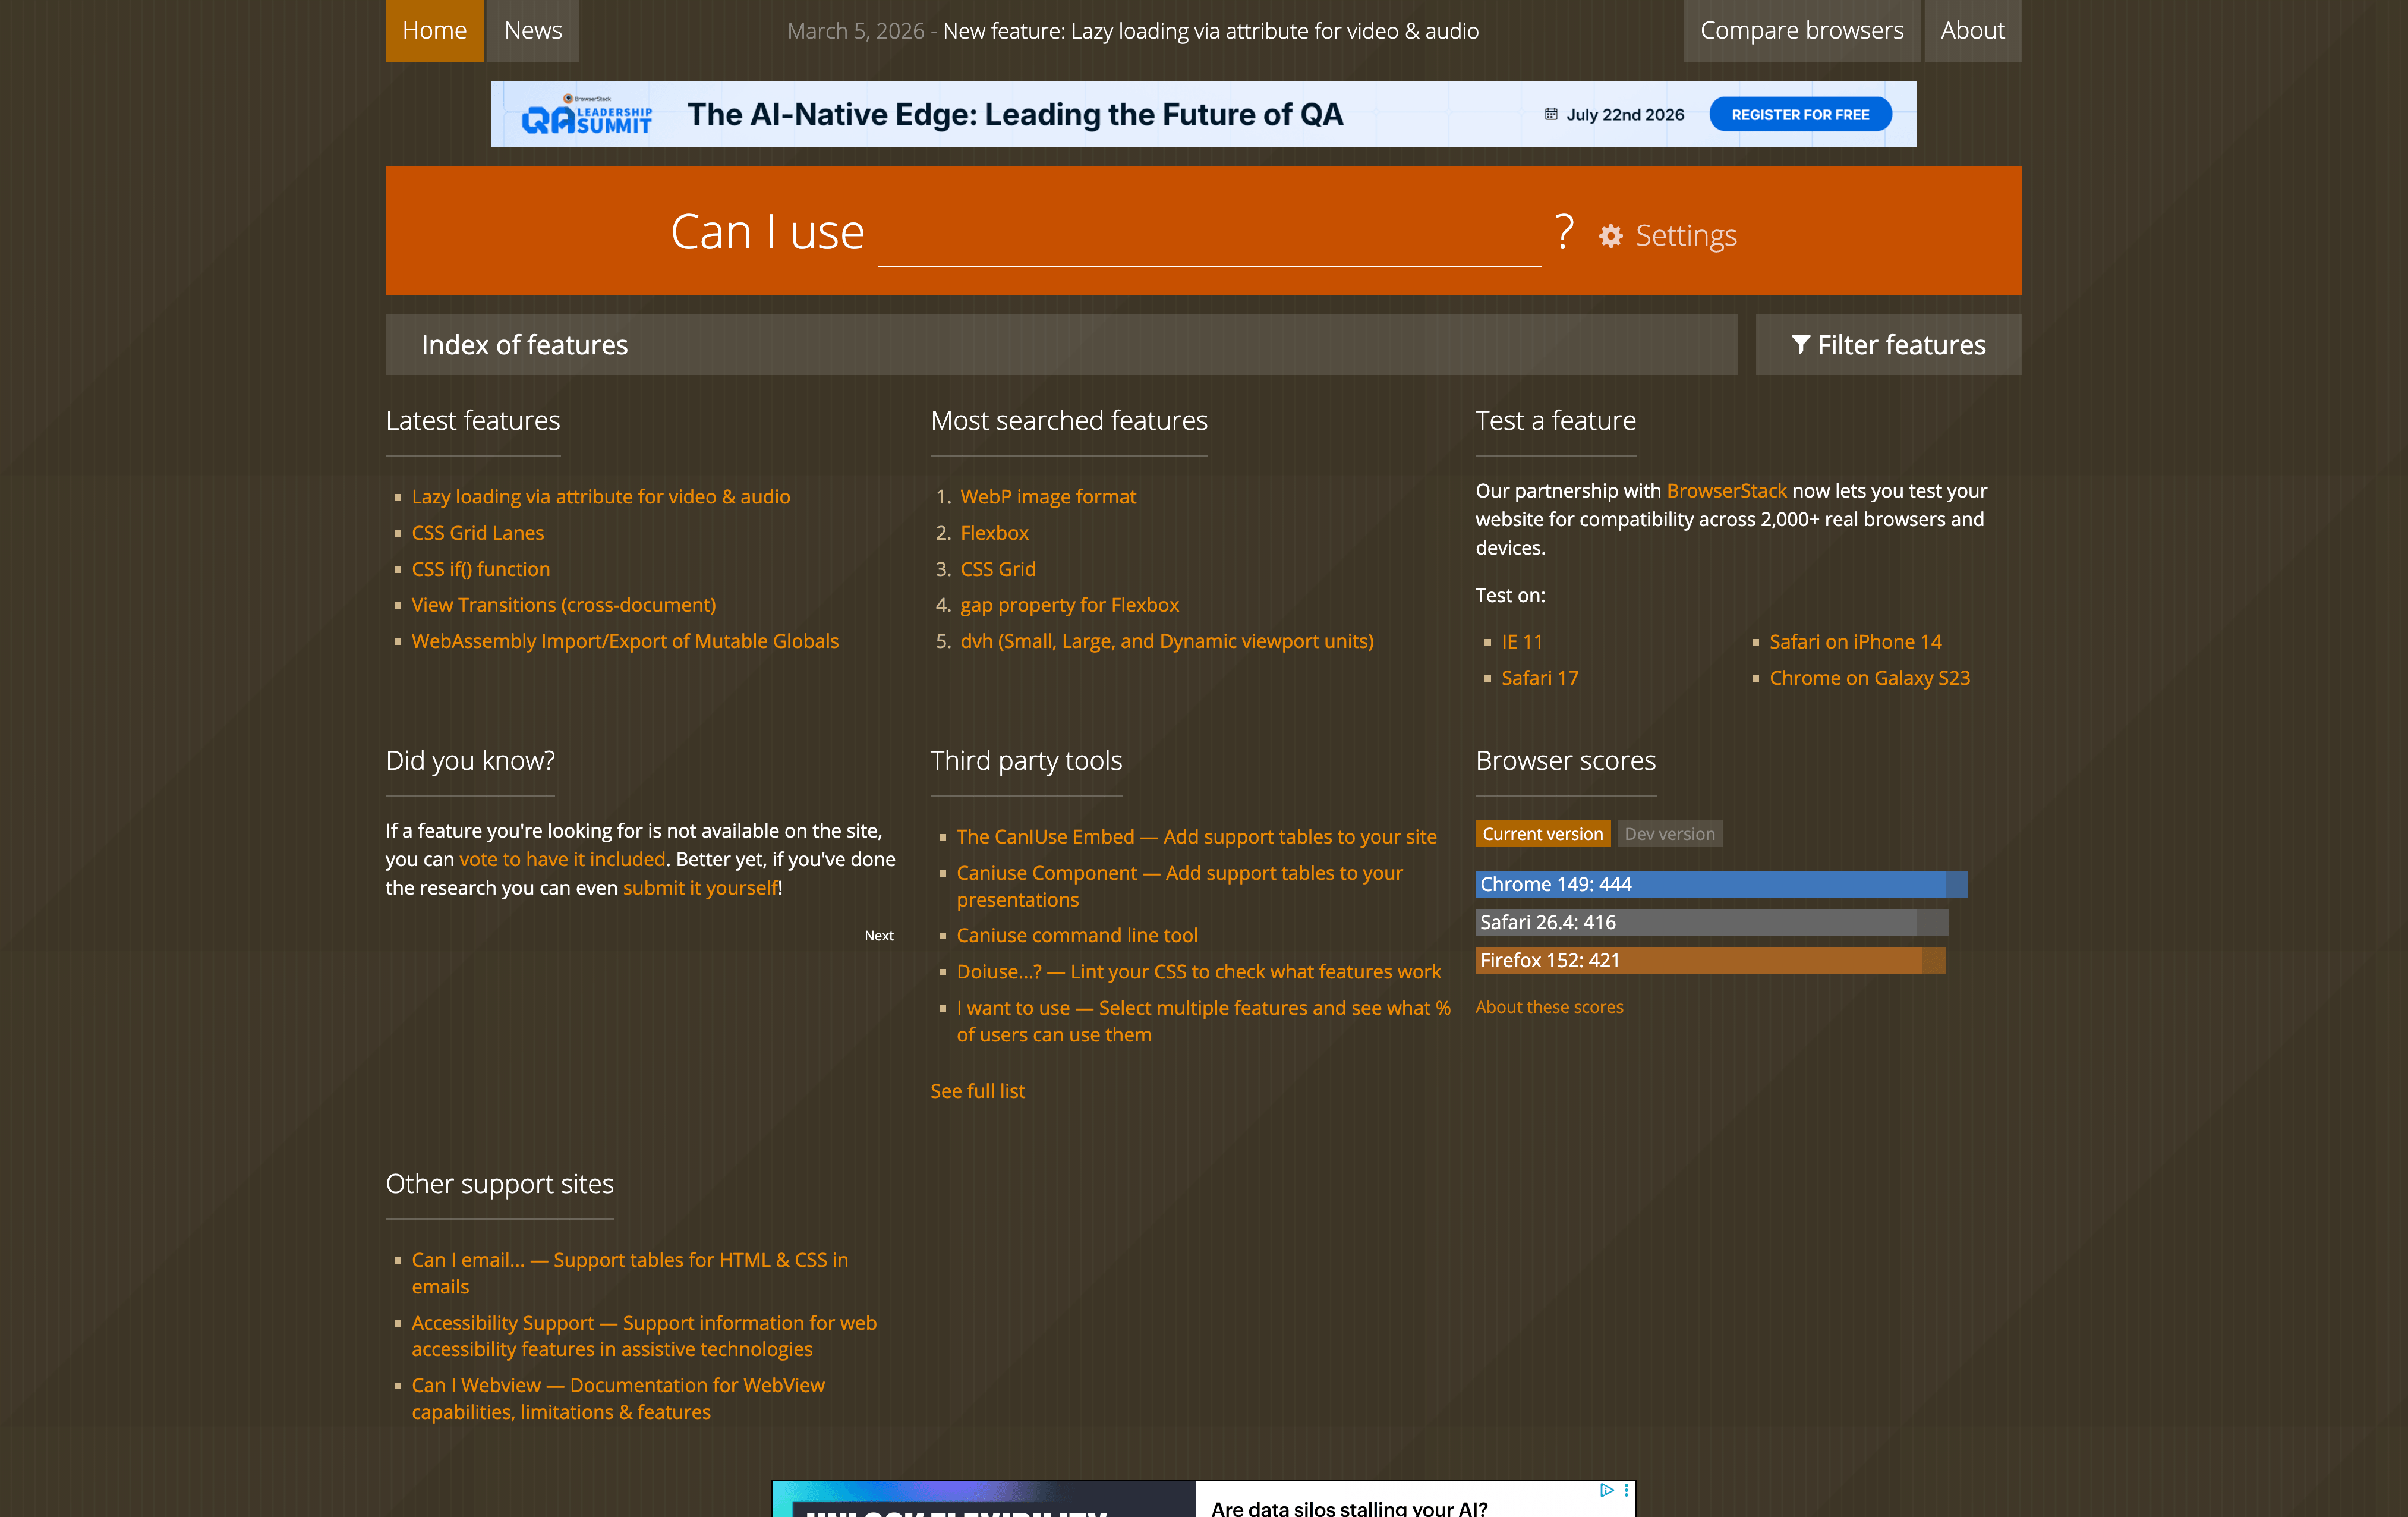Screen dimensions: 2408x1517
Task: Click the QA Leadership Summit logo
Action: (587, 115)
